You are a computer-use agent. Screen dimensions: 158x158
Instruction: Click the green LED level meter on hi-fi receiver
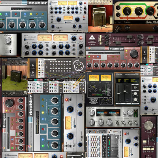point(136,113)
